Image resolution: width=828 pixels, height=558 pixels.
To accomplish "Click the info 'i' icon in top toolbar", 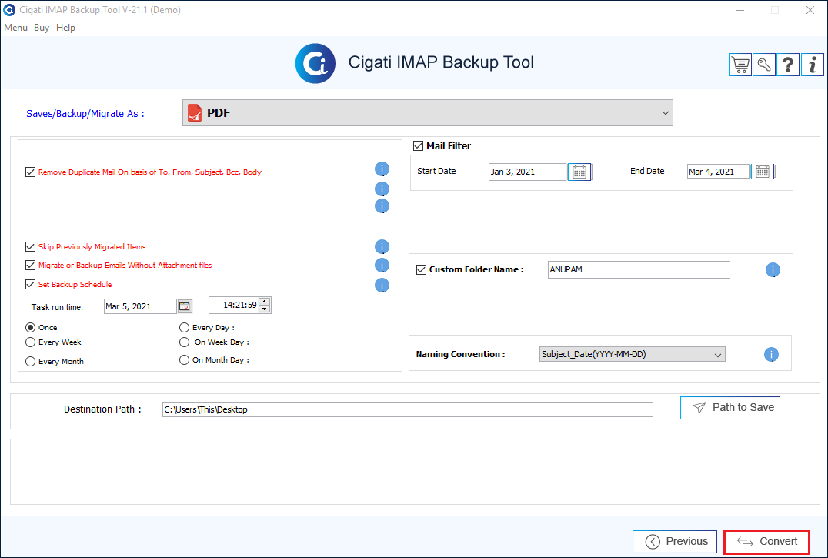I will pyautogui.click(x=812, y=65).
